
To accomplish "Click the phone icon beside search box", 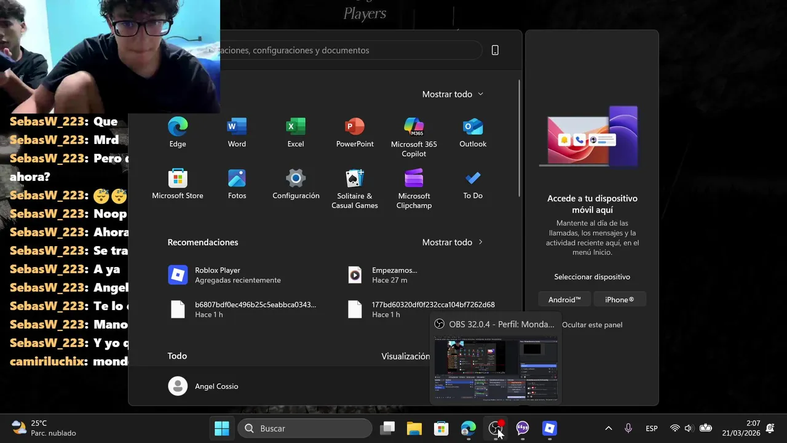I will pos(495,50).
